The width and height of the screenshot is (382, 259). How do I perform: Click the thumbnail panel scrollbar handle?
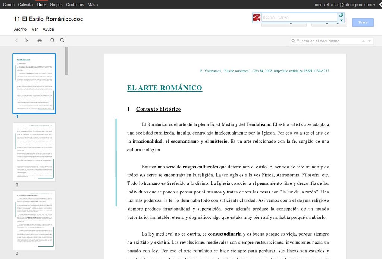(x=67, y=61)
